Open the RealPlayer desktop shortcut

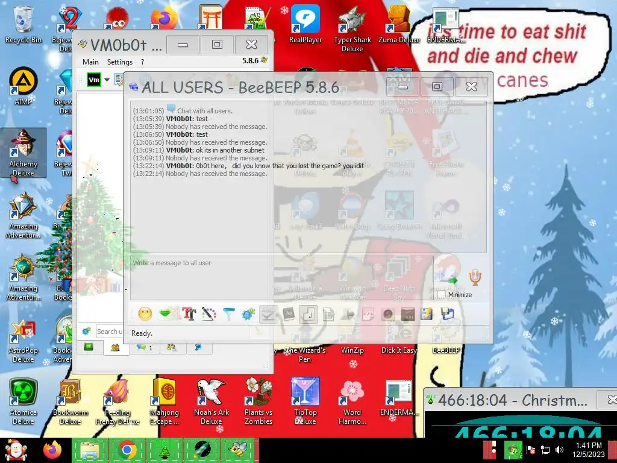[305, 24]
